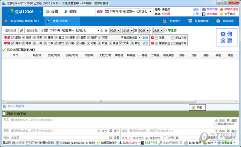This screenshot has width=241, height=147.
Task: Click the 查询余票 button
Action: (227, 37)
